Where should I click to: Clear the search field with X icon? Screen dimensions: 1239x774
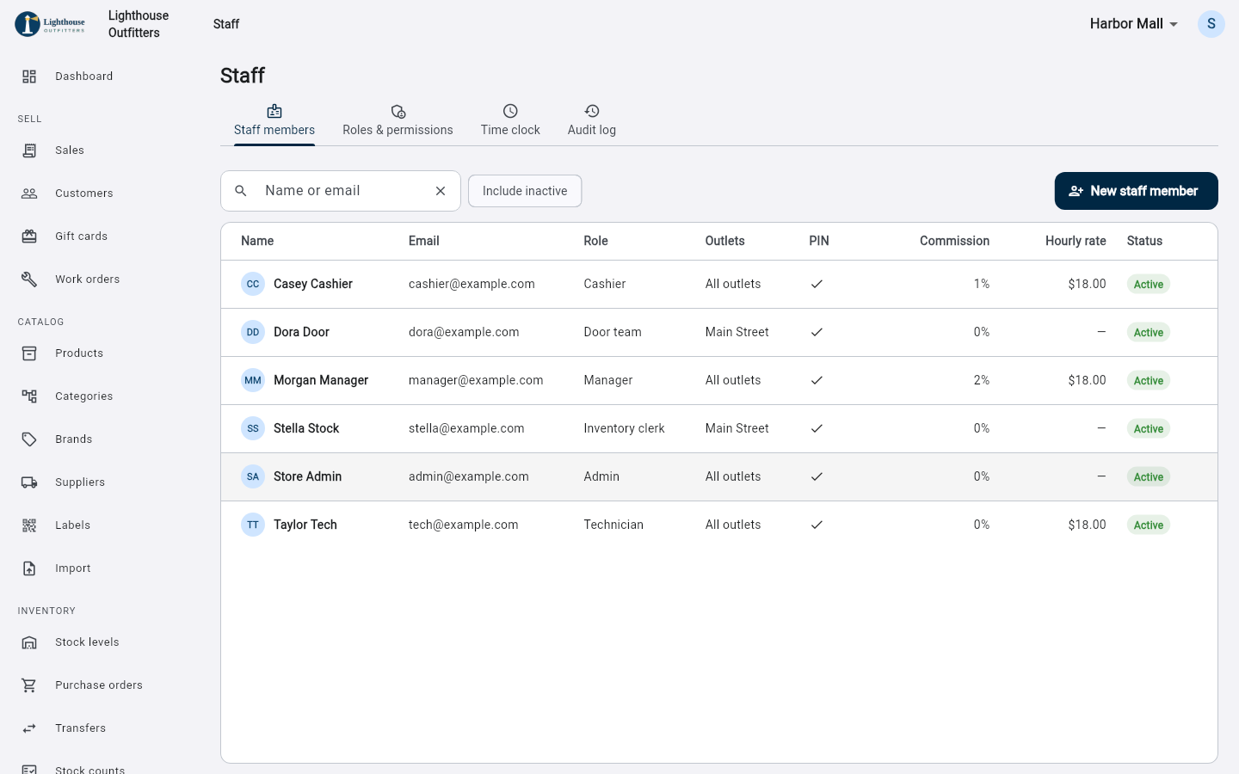coord(441,191)
